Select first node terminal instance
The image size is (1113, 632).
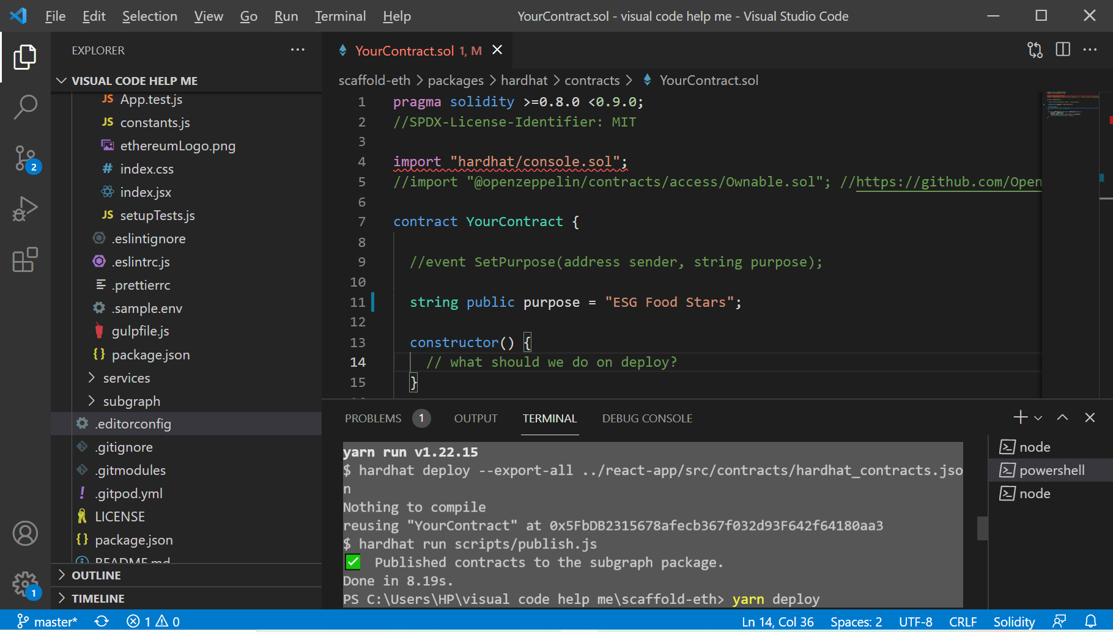click(1050, 447)
